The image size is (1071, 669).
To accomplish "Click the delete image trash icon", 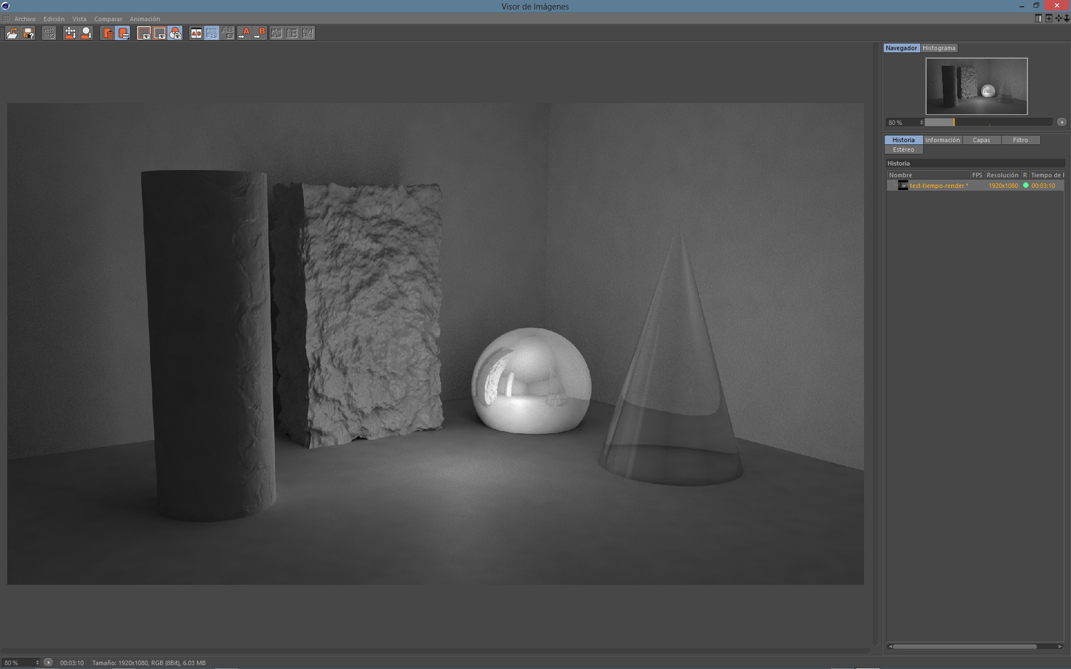I will click(108, 33).
